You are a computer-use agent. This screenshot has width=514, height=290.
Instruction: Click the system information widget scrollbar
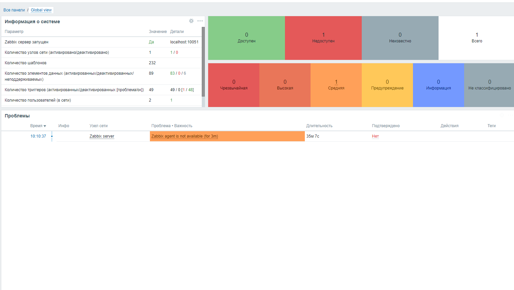click(203, 62)
